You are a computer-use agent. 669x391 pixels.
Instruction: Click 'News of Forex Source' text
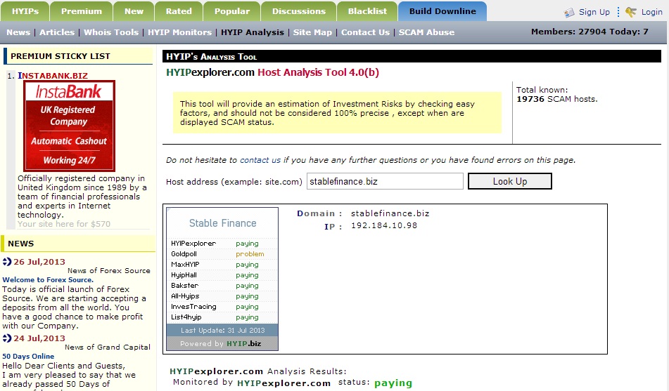coord(109,270)
